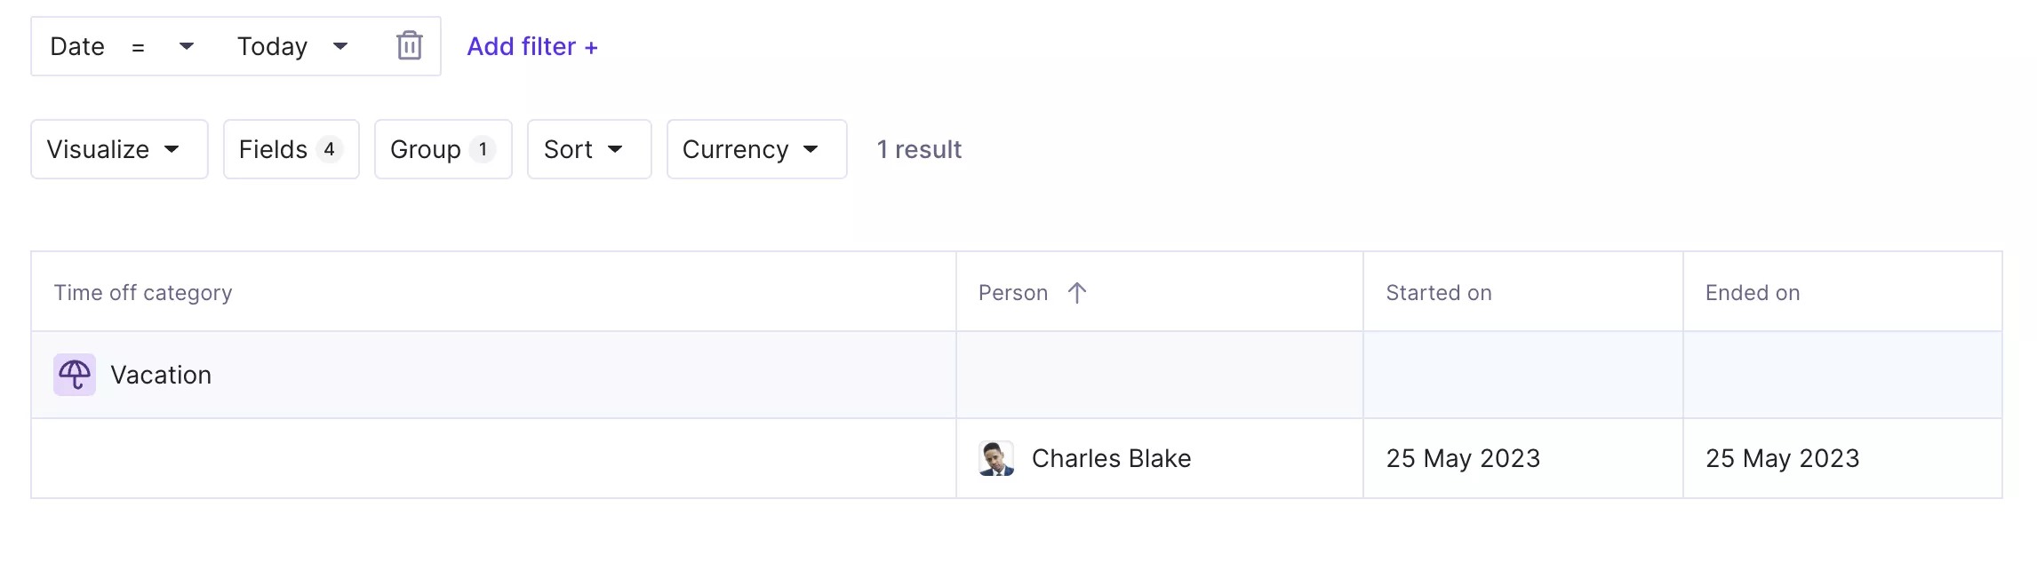Screen dimensions: 2037x586
Task: Open the Sort dropdown
Action: [589, 149]
